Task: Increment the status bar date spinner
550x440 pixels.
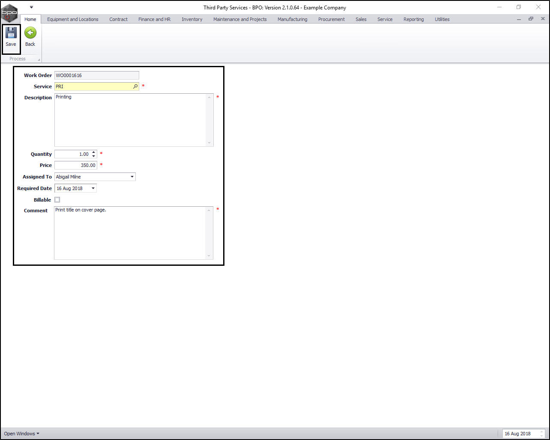Action: point(541,432)
